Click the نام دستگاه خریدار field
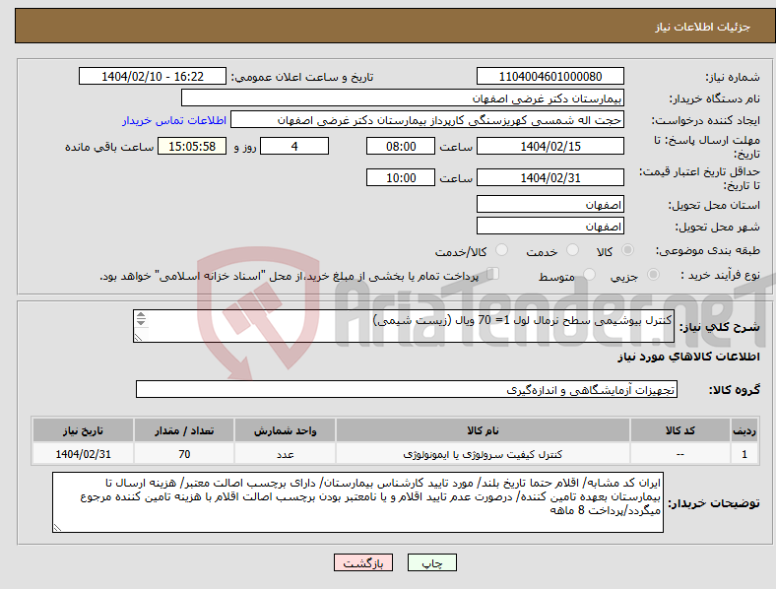 (403, 98)
